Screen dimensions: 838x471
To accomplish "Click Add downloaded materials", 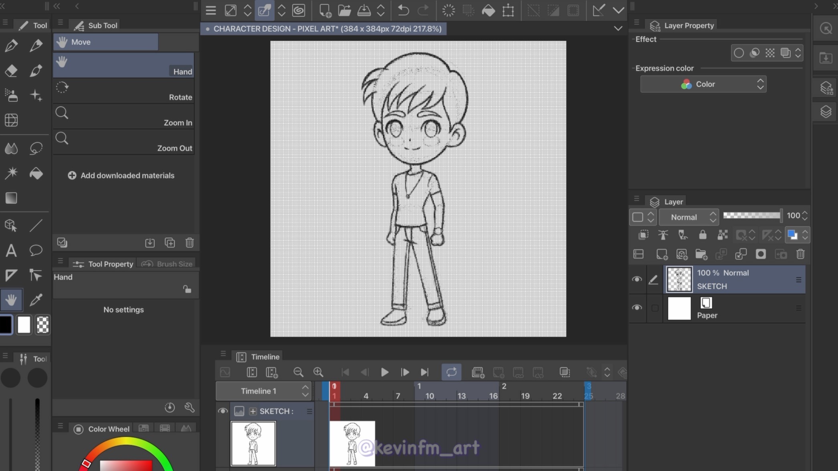I will 121,176.
